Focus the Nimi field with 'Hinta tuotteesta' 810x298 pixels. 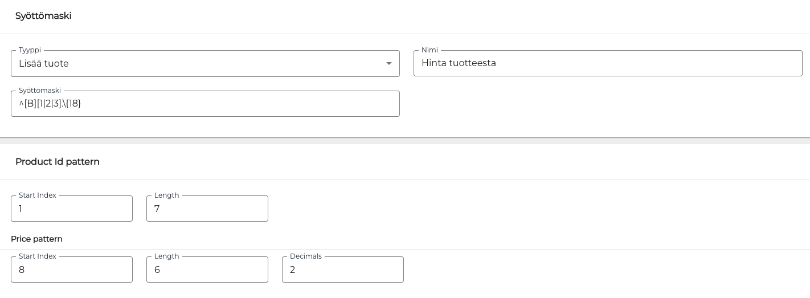pos(607,63)
